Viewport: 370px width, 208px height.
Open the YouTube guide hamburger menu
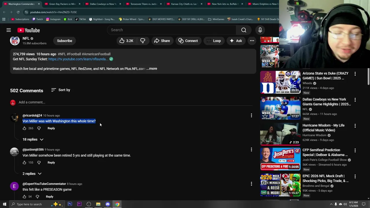point(9,30)
